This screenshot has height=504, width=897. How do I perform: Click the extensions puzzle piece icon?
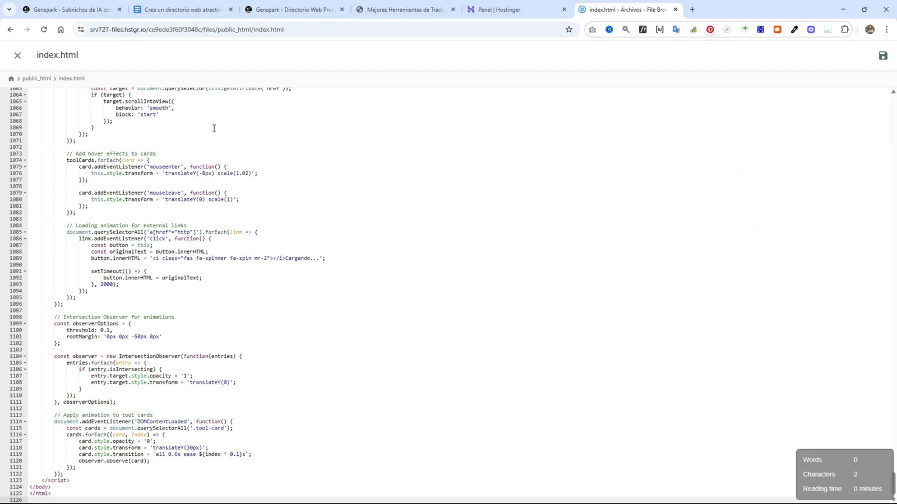(x=844, y=29)
